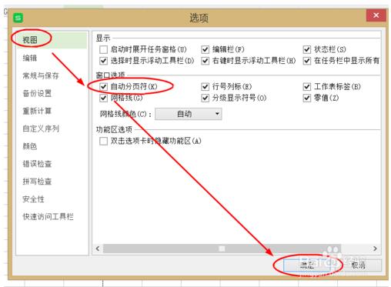Toggle 零值(Z) checkbox
This screenshot has height=287, width=391.
pos(307,98)
